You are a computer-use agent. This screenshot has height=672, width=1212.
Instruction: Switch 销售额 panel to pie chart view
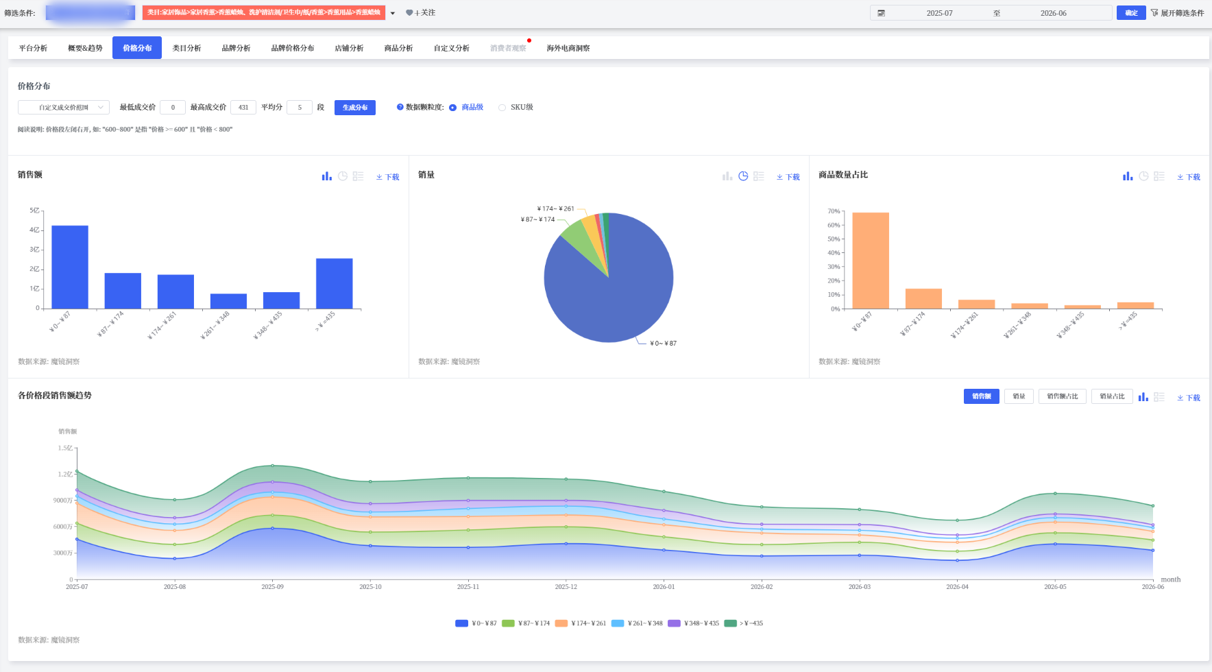tap(343, 176)
